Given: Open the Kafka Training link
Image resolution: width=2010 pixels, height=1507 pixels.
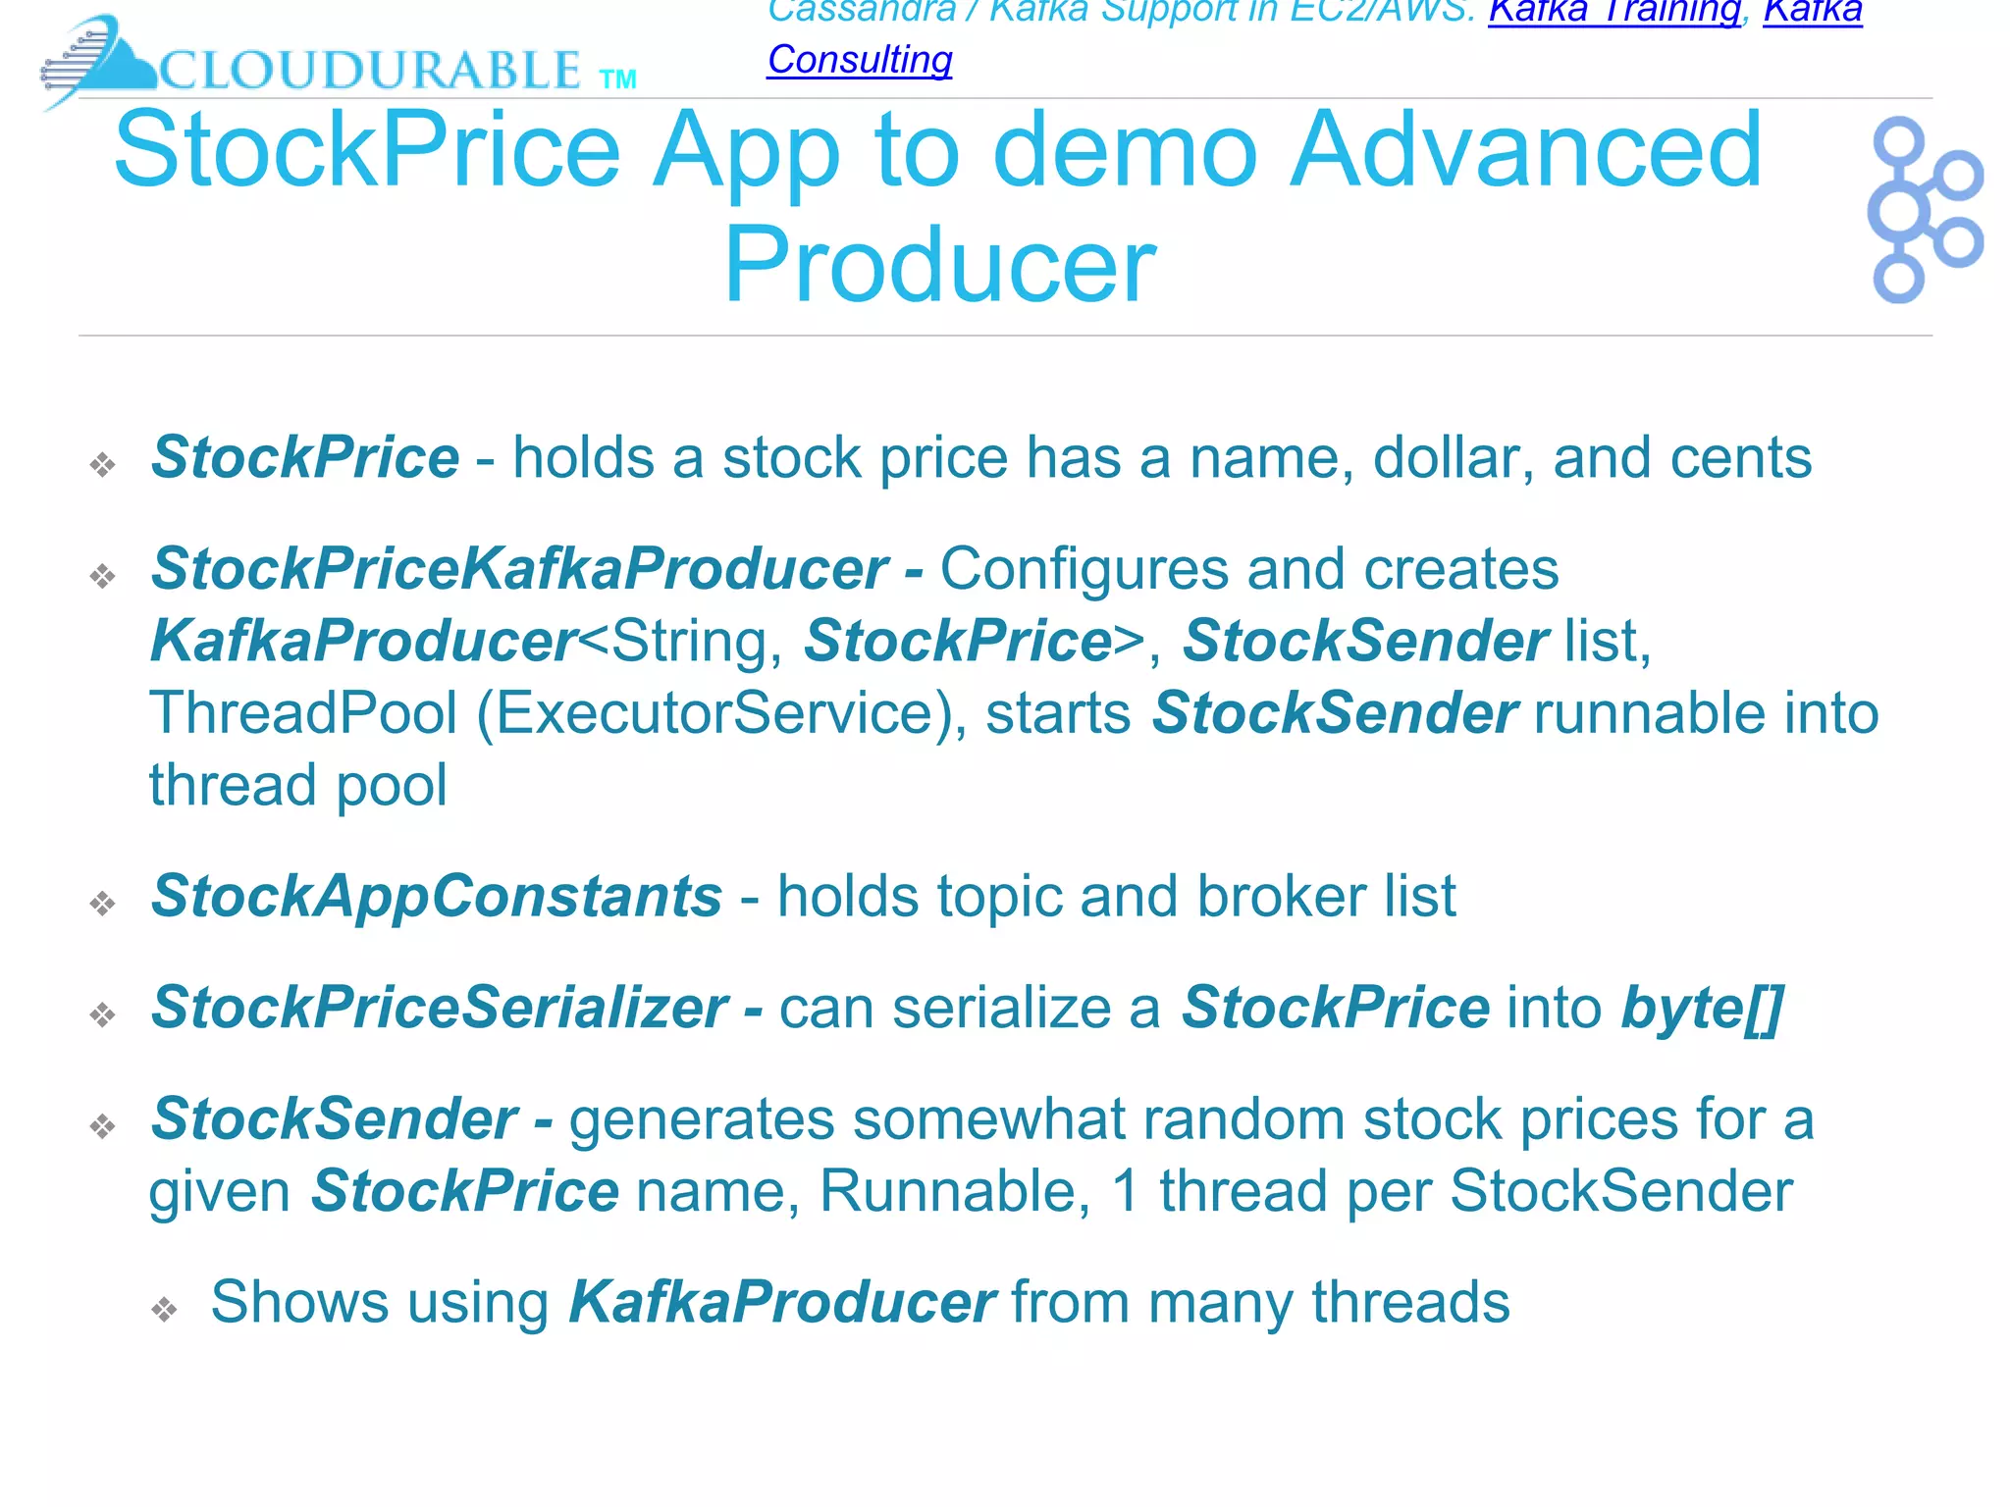Looking at the screenshot, I should [x=1614, y=14].
